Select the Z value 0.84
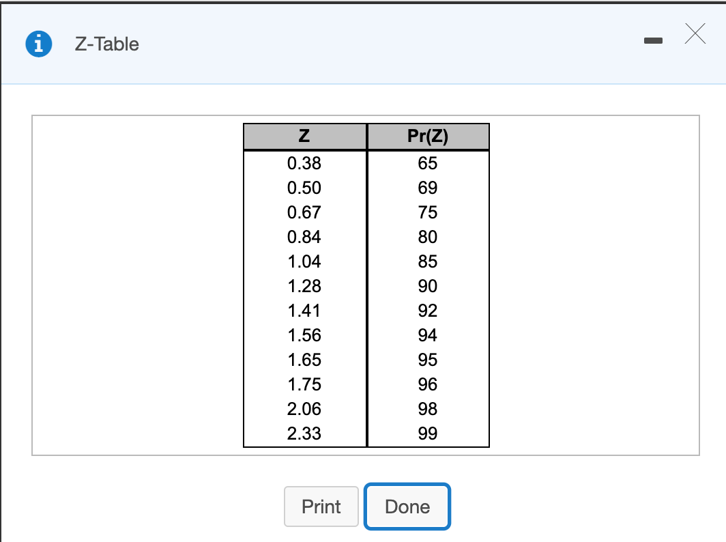 (x=304, y=237)
